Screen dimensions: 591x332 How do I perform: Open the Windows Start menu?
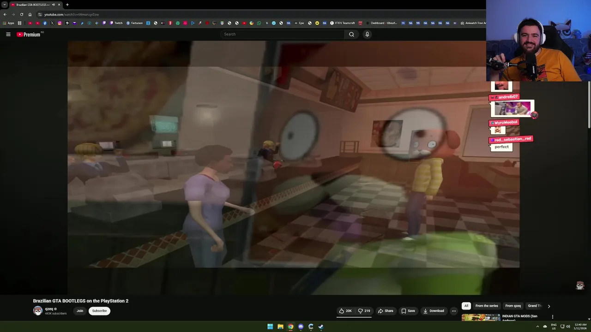pyautogui.click(x=270, y=326)
